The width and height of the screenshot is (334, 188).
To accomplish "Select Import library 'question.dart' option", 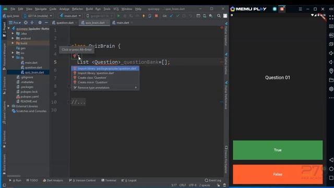I will pyautogui.click(x=105, y=73).
